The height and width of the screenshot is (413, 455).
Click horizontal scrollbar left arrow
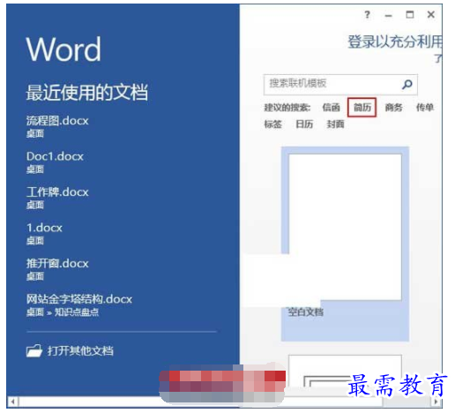click(12, 402)
